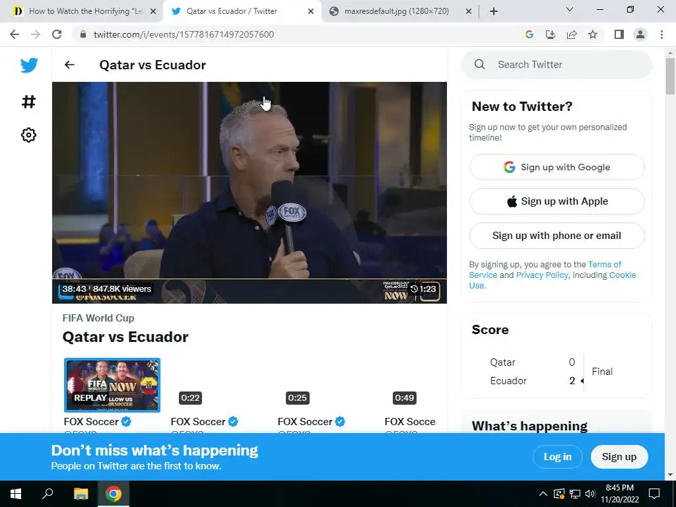Open the volume control in system tray
Viewport: 676px width, 507px height.
pos(590,494)
